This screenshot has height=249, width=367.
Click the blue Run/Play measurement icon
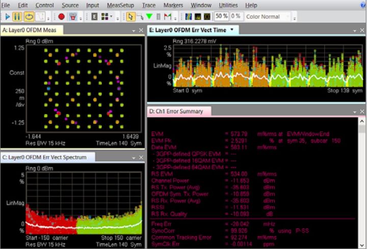click(7, 16)
